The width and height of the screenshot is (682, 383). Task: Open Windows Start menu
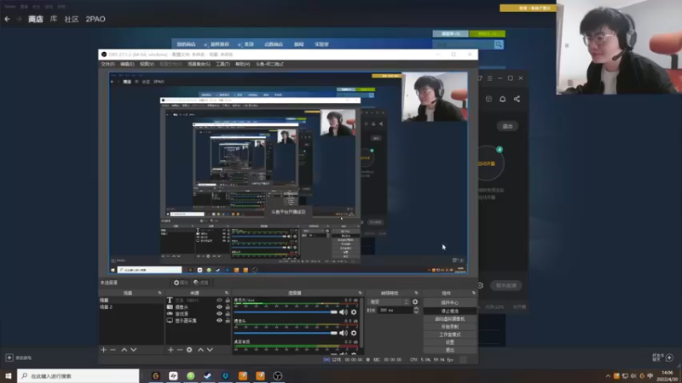9,376
